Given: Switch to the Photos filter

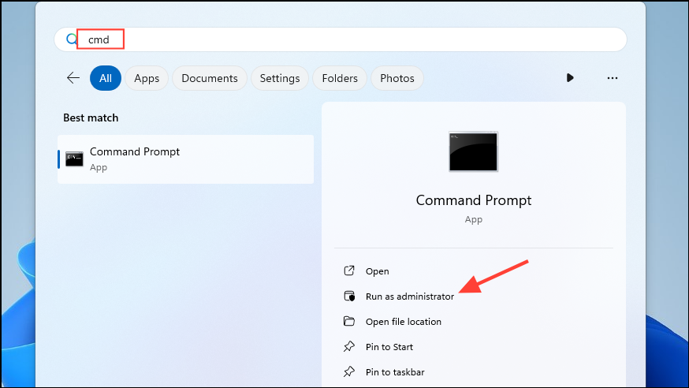Looking at the screenshot, I should pos(397,78).
